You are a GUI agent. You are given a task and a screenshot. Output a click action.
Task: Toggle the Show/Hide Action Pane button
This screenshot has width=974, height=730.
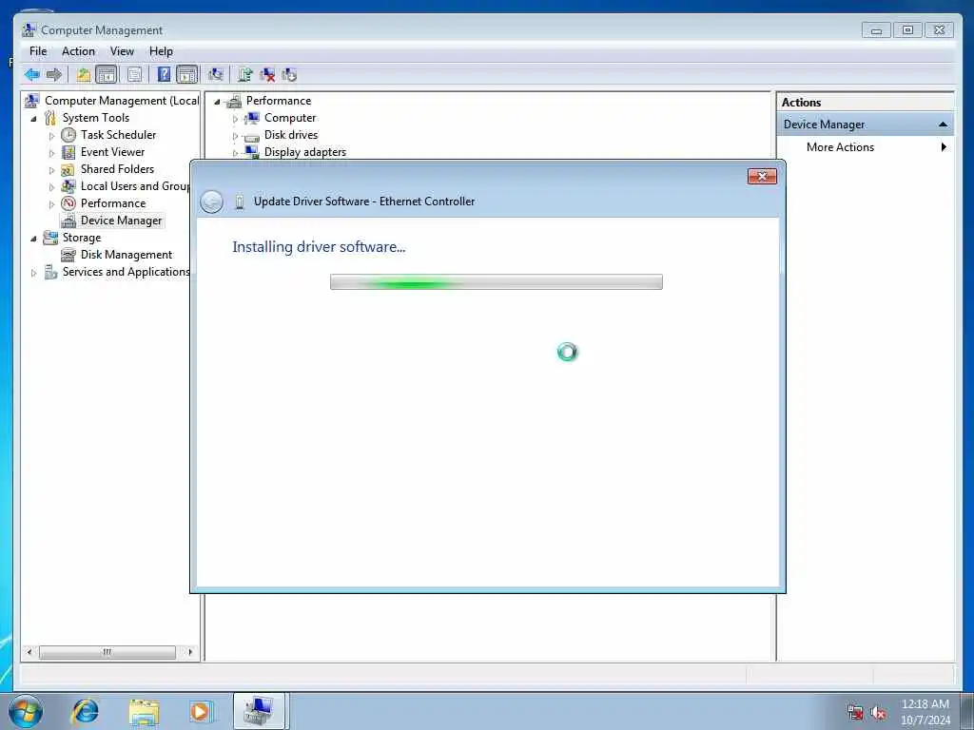click(x=187, y=75)
